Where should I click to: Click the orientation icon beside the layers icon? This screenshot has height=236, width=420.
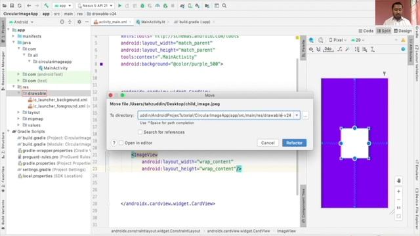[321, 40]
